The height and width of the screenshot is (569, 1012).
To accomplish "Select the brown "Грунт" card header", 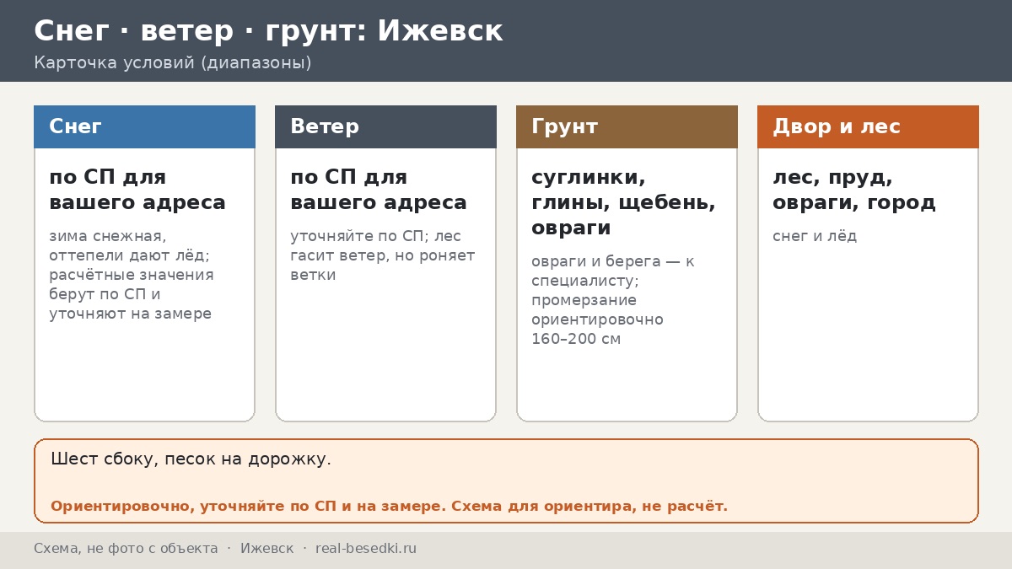I will click(x=627, y=126).
